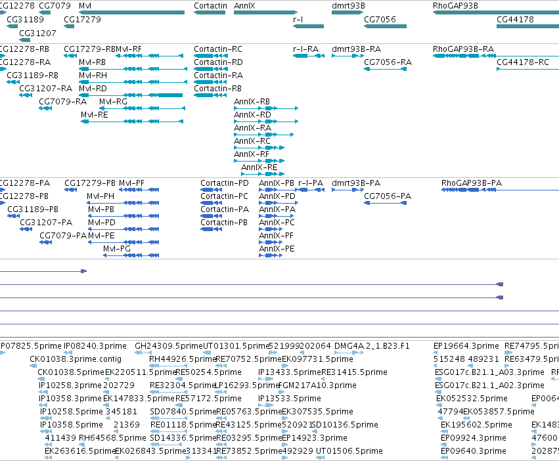Select transcript RhoGAP93B-RA
This screenshot has width=559, height=461.
coord(463,49)
